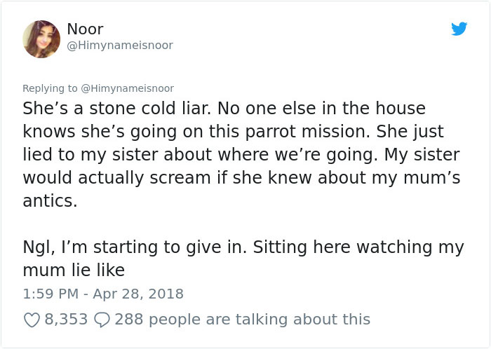This screenshot has height=349, width=491.
Task: Click the phrase No one else in the house
Action: point(321,108)
